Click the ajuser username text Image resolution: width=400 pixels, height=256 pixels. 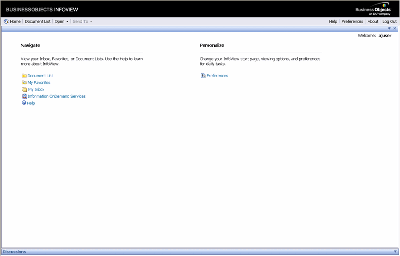tap(385, 35)
